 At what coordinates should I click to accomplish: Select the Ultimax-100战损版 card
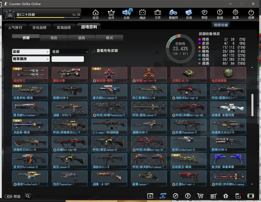(109, 126)
